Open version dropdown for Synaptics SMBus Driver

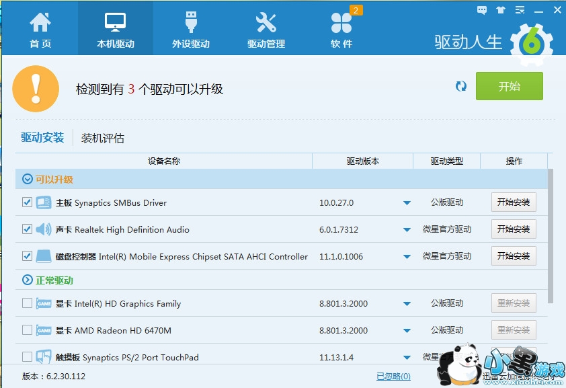coord(407,203)
